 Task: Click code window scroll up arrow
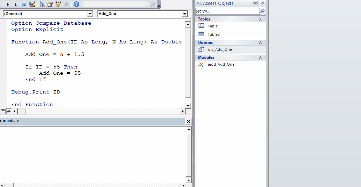tap(188, 24)
